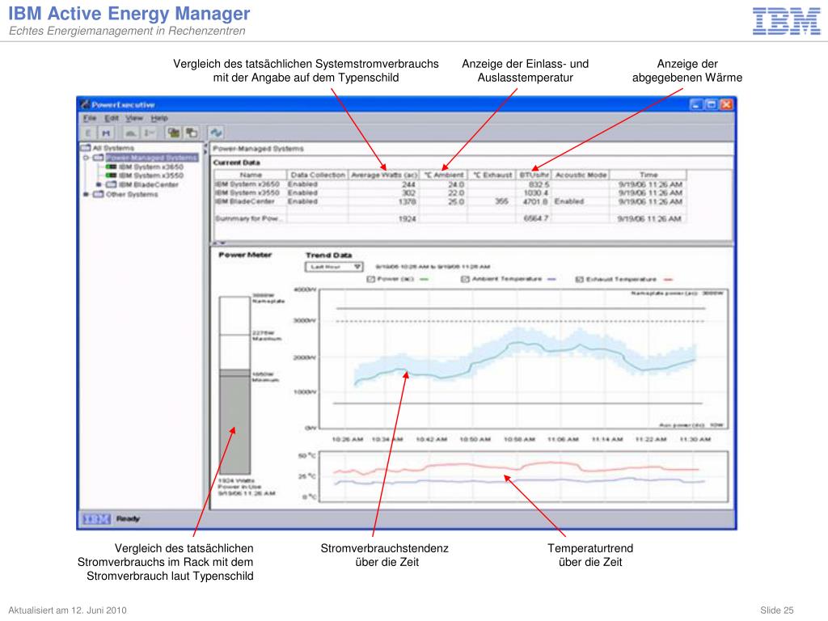This screenshot has height=621, width=828.
Task: Click the blue Ambient Temperature legend line
Action: 551,279
